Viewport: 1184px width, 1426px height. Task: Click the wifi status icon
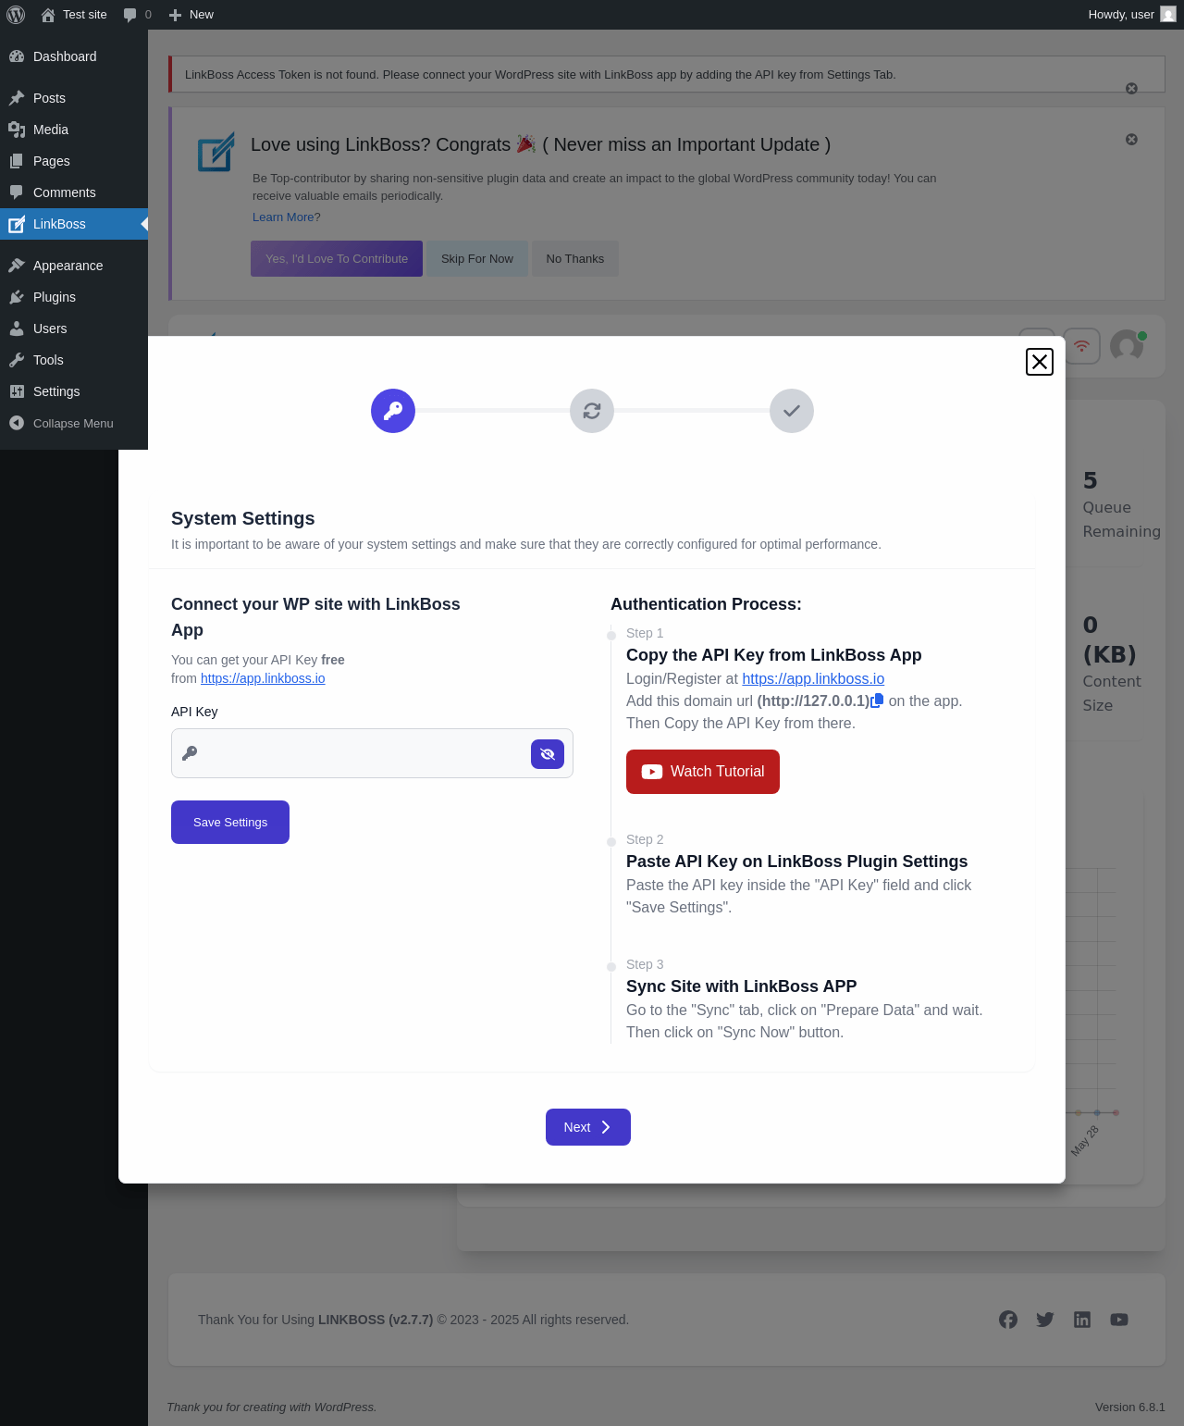1081,346
